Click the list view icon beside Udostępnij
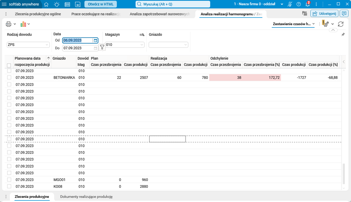 point(305,14)
